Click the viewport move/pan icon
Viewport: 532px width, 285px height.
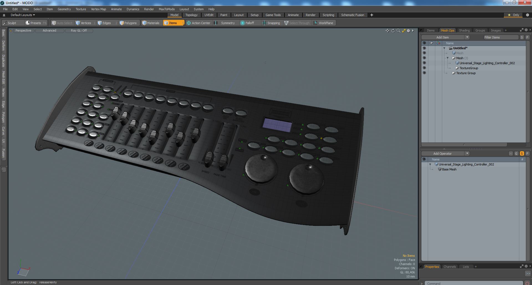[x=387, y=31]
